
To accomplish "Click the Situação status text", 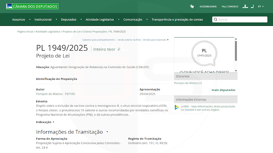I will [x=92, y=67].
